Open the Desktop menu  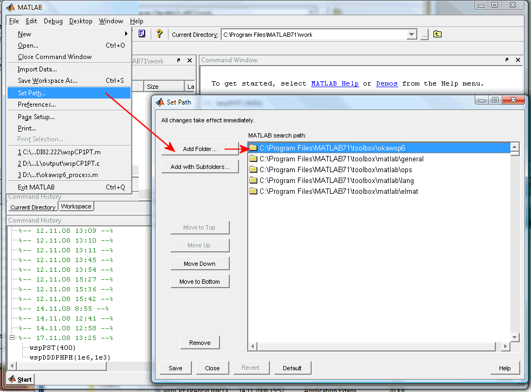click(81, 21)
